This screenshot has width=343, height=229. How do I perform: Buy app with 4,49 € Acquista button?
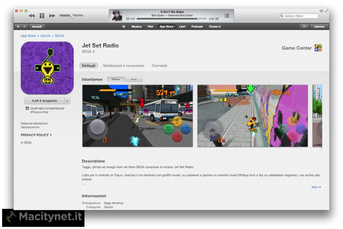[44, 101]
